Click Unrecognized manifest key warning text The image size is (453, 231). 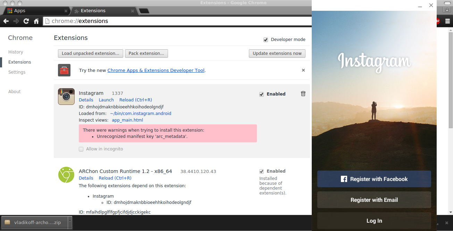click(x=142, y=137)
